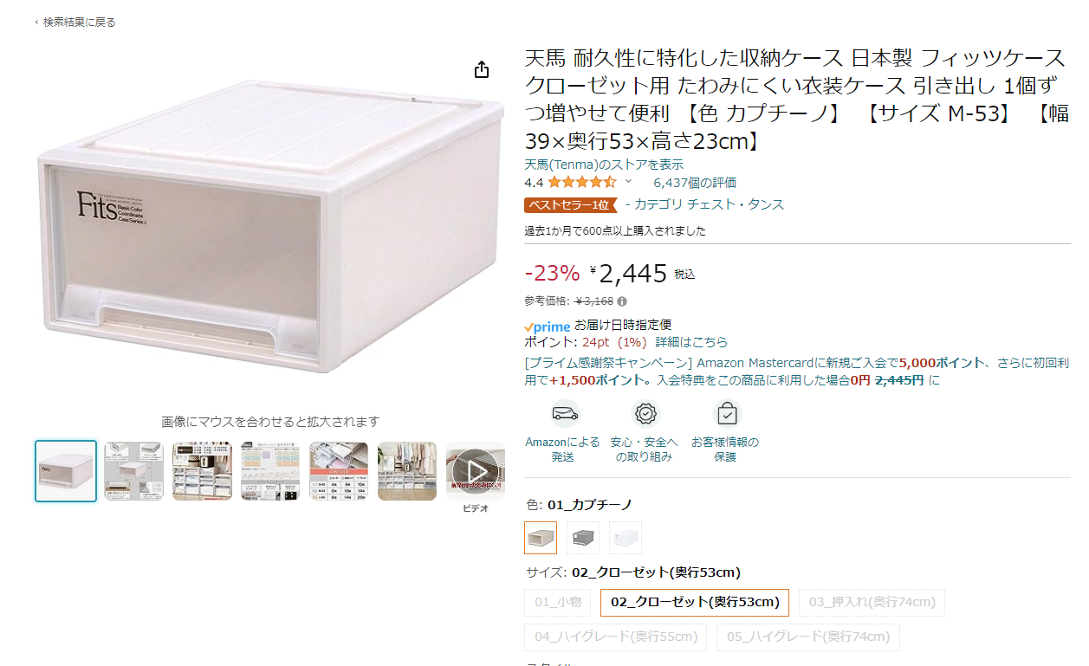Select the 01_小物 size option
Image resolution: width=1089 pixels, height=666 pixels.
coord(558,603)
